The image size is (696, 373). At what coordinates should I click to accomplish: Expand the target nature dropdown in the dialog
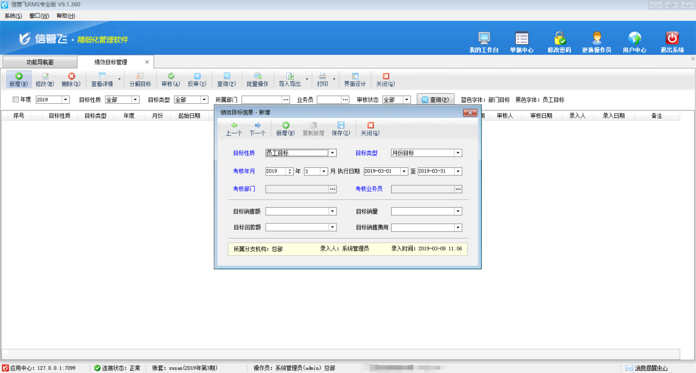332,153
